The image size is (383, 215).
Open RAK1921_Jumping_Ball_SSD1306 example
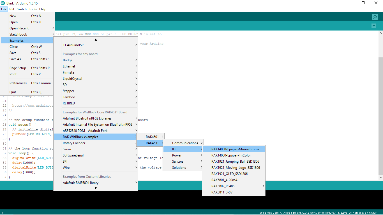(234, 162)
